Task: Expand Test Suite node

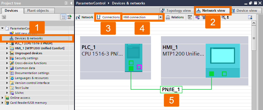Action: click(7, 88)
